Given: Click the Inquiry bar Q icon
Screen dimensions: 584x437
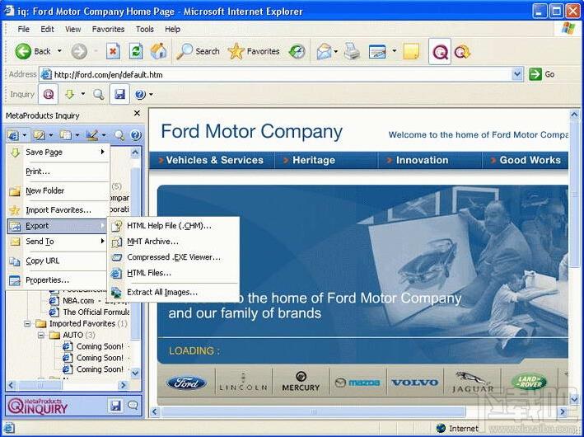Looking at the screenshot, I should tap(49, 94).
